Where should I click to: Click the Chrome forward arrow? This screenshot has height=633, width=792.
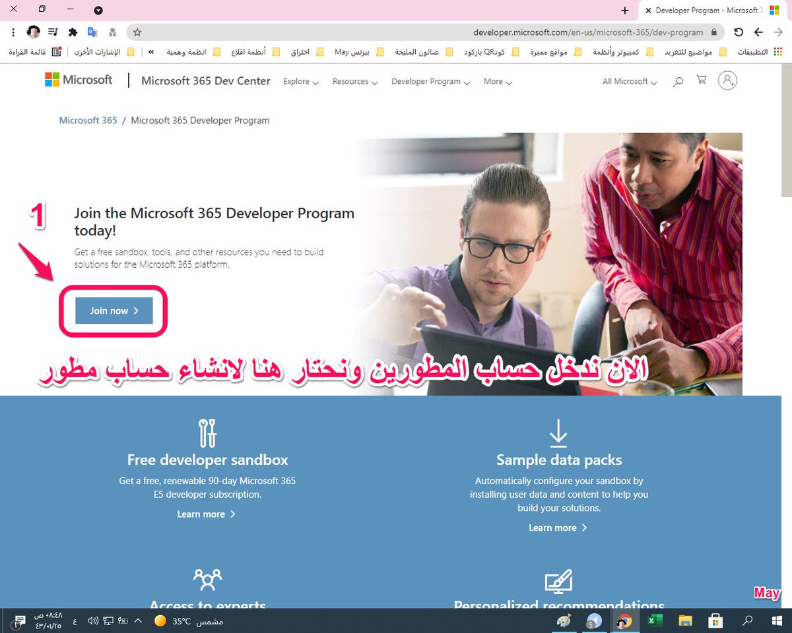(x=778, y=32)
